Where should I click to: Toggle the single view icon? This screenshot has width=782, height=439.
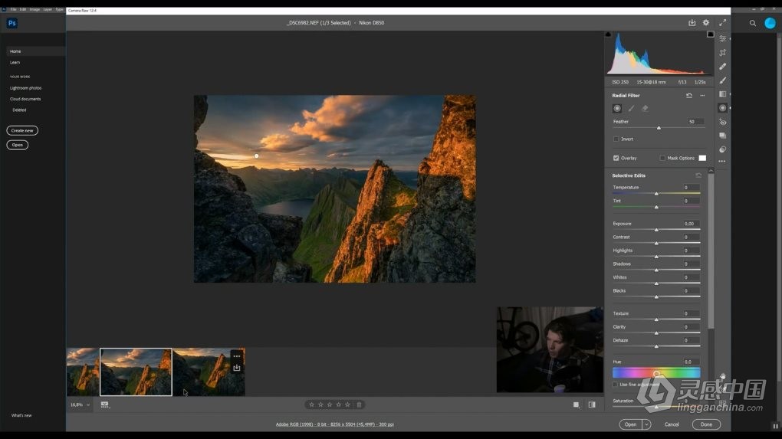577,405
